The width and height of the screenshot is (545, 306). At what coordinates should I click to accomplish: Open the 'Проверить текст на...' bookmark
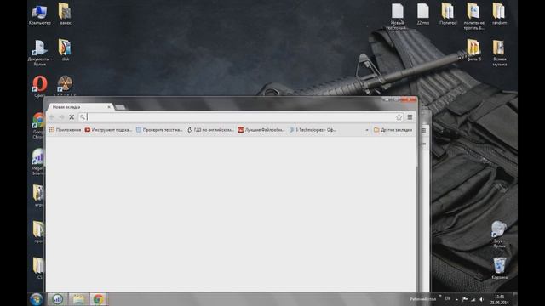pyautogui.click(x=159, y=130)
